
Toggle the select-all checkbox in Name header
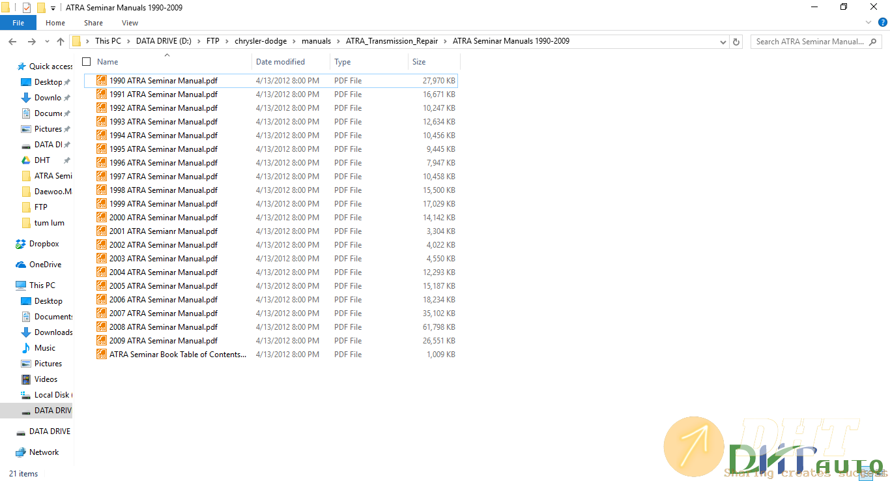(87, 62)
